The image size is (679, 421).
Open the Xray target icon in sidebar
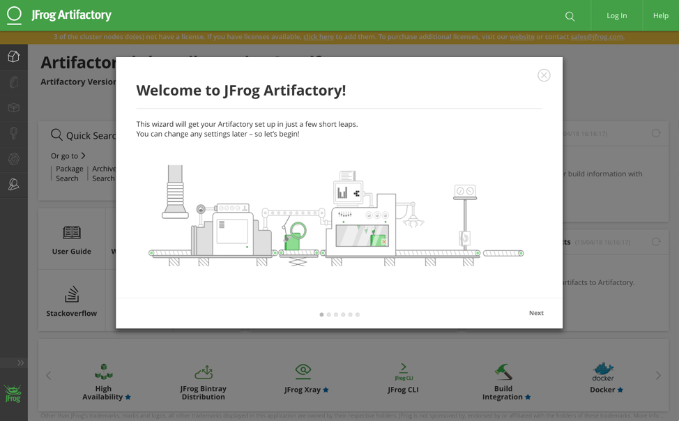pos(14,159)
